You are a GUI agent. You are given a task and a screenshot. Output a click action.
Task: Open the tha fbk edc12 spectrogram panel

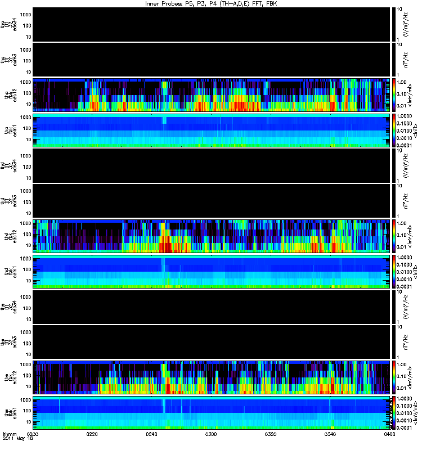(212, 94)
